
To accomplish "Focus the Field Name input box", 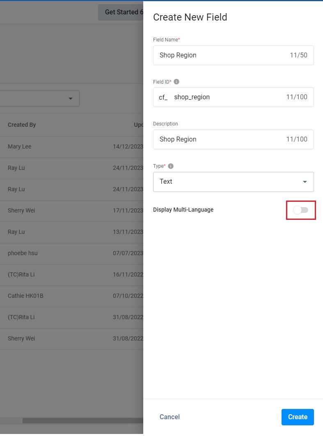I will (222, 55).
